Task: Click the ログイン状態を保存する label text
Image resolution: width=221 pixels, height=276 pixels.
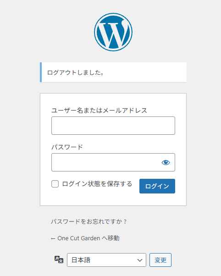Action: (97, 184)
